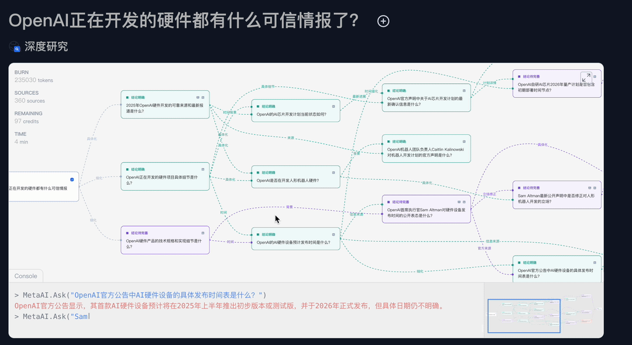
Task: Click the 4 min time value
Action: coord(22,142)
